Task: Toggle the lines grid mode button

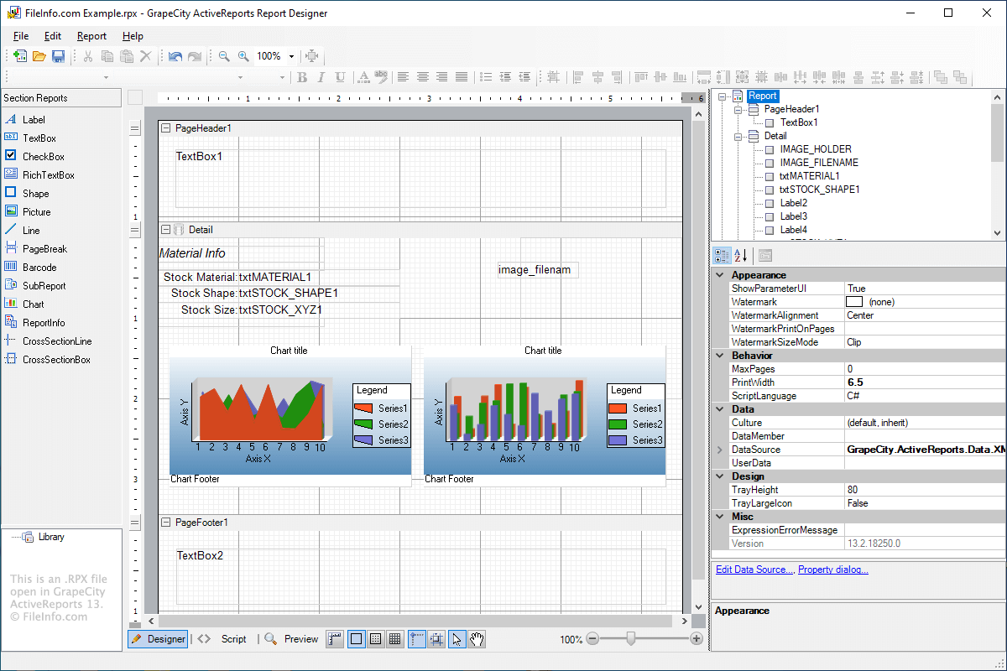Action: click(x=395, y=639)
